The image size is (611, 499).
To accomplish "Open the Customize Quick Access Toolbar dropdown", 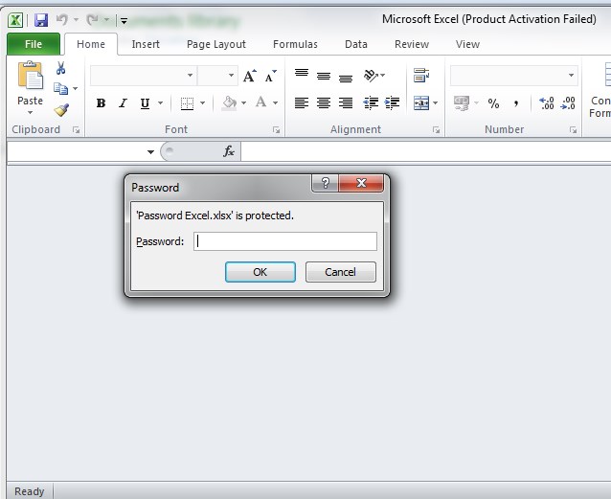I will (124, 21).
